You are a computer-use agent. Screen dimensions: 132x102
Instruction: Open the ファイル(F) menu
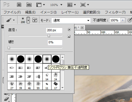coord(12,12)
